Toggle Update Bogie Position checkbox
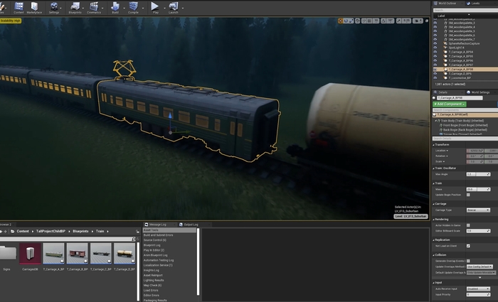Viewport: 498px width, 302px height. [468, 195]
